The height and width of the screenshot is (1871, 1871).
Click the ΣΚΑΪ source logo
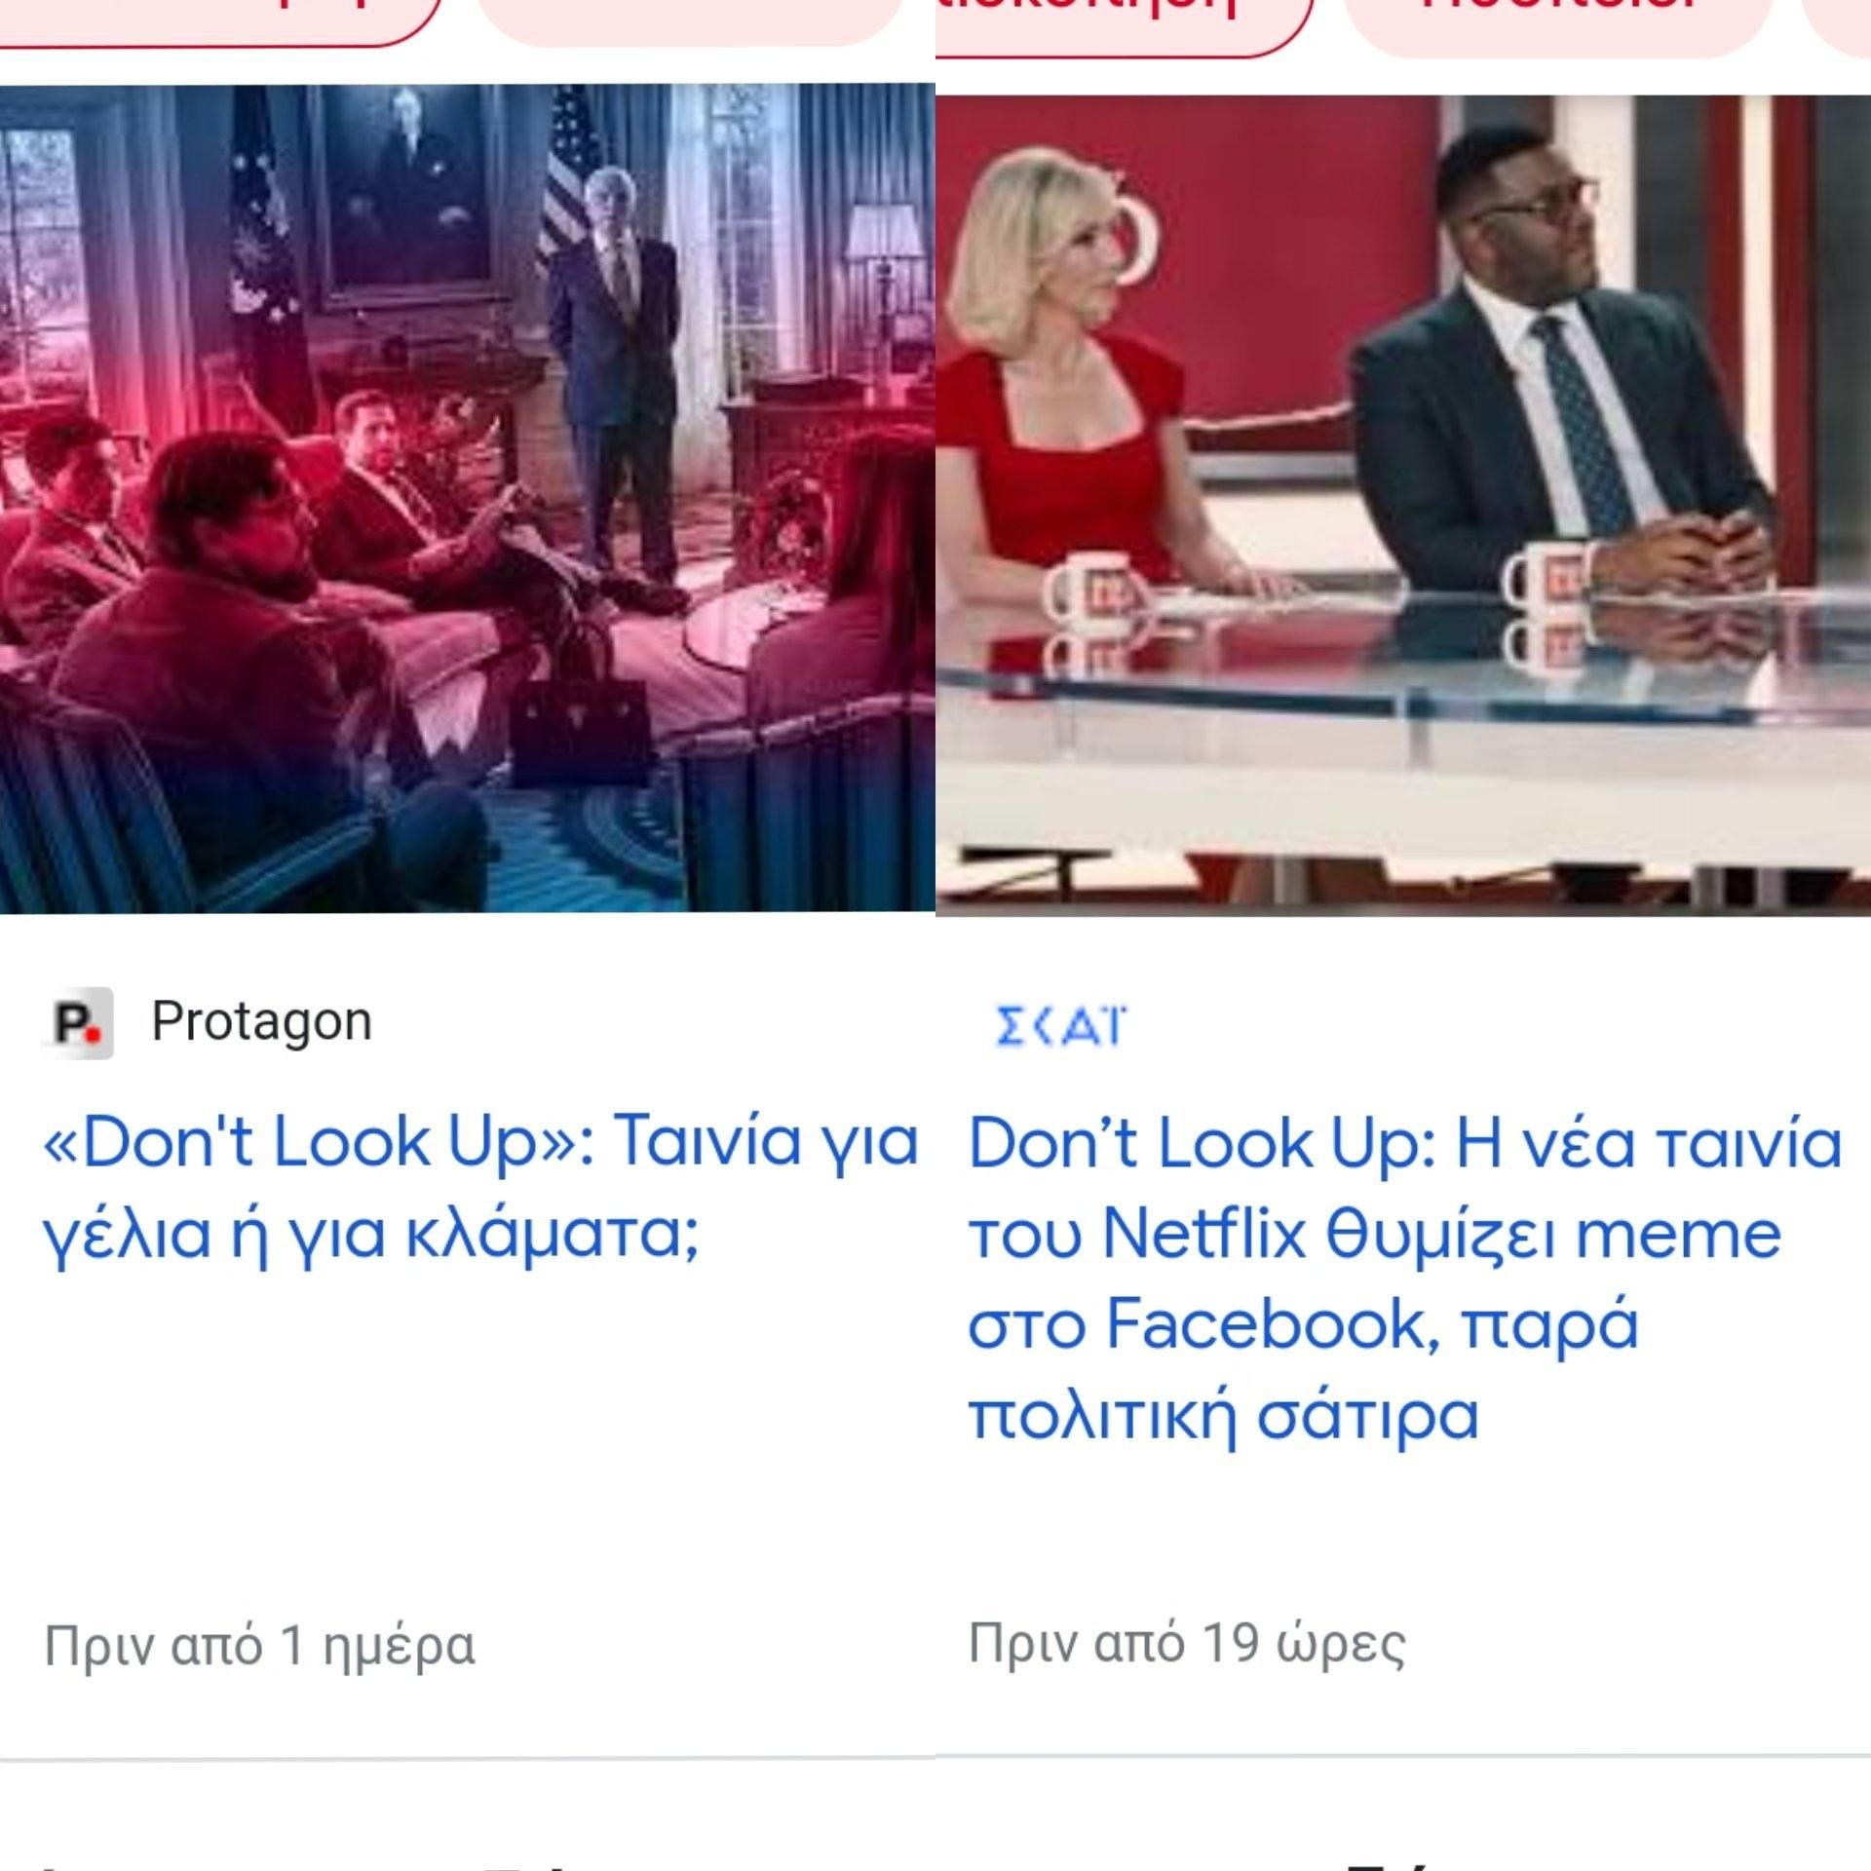pyautogui.click(x=1060, y=1026)
